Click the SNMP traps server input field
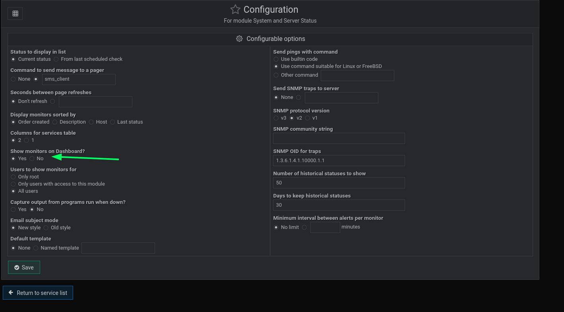 tap(341, 98)
